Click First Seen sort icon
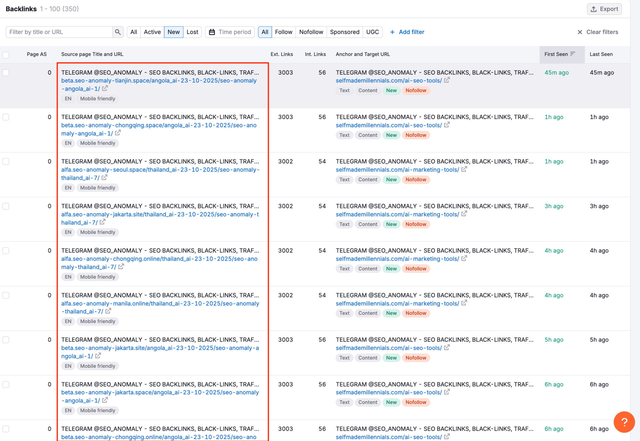Image resolution: width=640 pixels, height=441 pixels. pyautogui.click(x=573, y=54)
